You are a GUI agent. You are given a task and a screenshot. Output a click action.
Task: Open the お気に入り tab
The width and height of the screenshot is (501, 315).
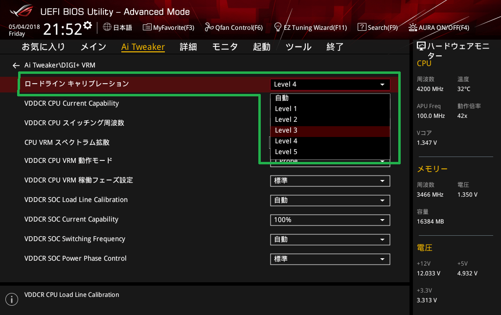[x=43, y=47]
